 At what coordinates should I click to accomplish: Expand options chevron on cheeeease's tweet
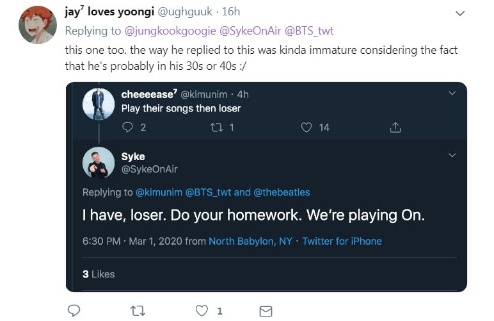click(x=452, y=94)
